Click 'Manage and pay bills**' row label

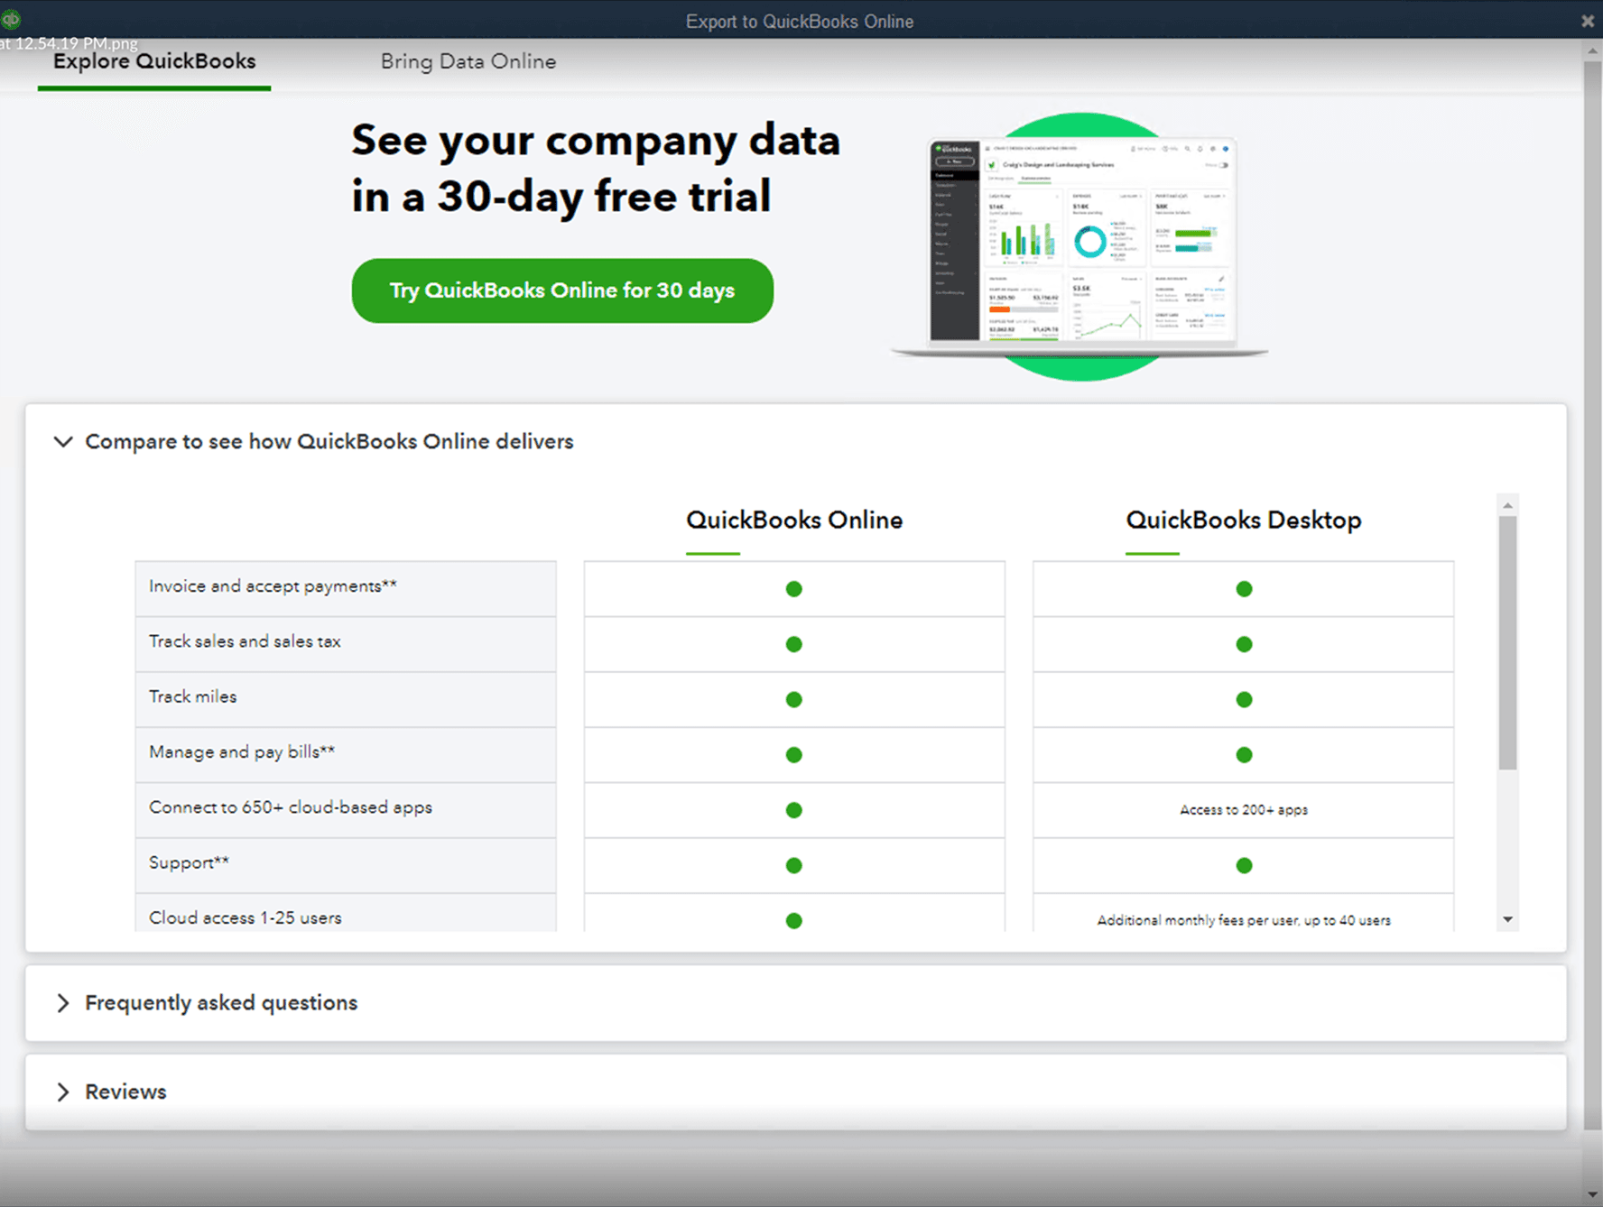pos(242,752)
